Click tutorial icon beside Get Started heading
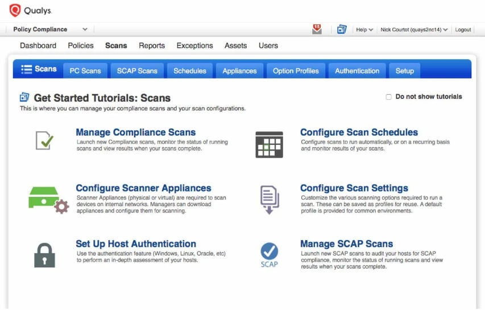This screenshot has height=310, width=485. tap(24, 97)
